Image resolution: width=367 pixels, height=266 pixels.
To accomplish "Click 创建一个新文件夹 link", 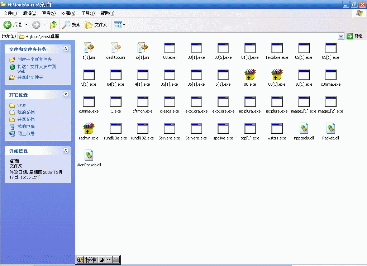I will pos(34,60).
